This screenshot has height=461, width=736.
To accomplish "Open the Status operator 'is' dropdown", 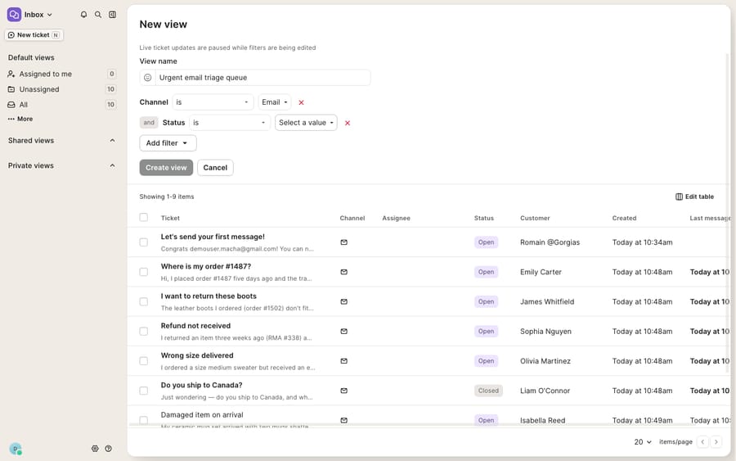I will point(230,123).
